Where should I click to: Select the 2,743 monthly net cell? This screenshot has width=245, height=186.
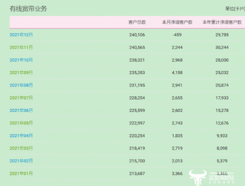point(177,123)
